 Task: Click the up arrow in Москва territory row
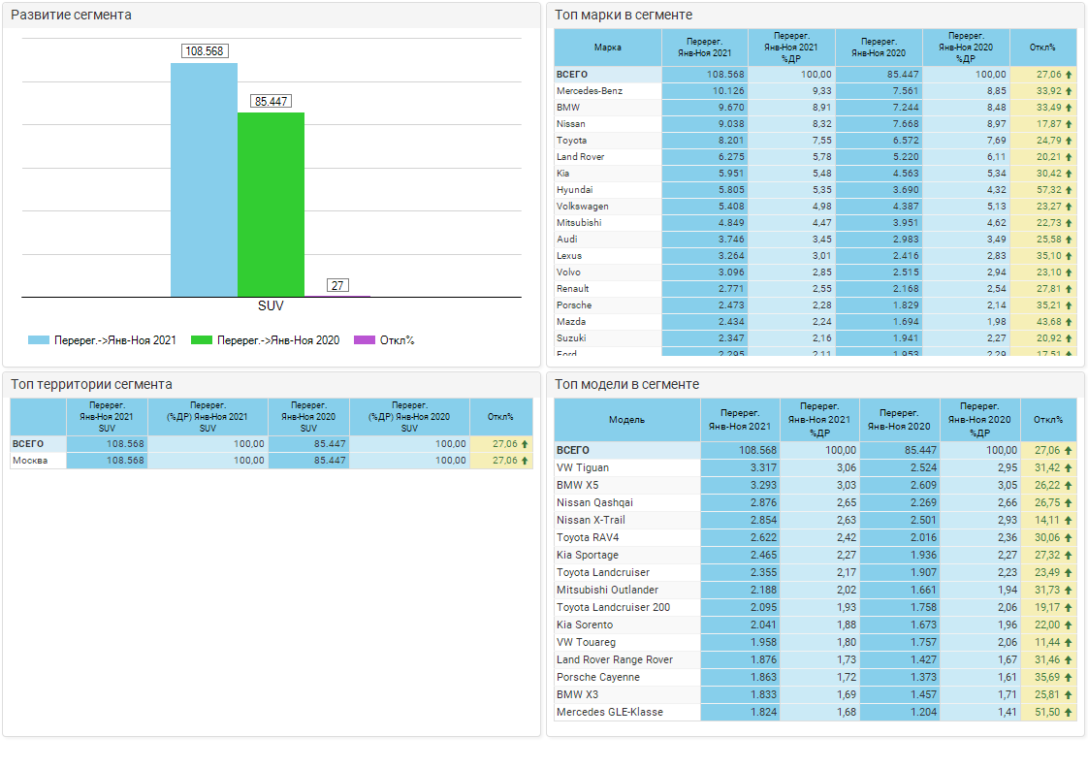[525, 461]
